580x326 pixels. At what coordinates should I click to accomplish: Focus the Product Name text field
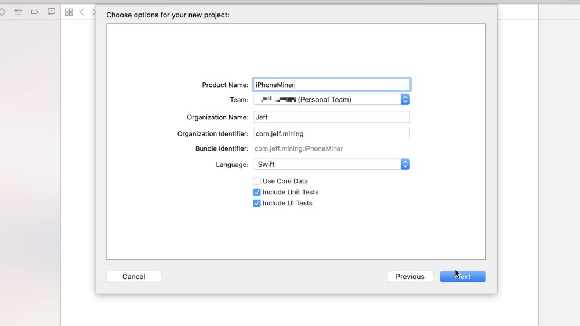click(x=332, y=85)
